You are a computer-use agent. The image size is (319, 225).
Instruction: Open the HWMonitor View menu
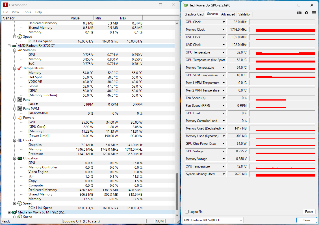pyautogui.click(x=15, y=12)
